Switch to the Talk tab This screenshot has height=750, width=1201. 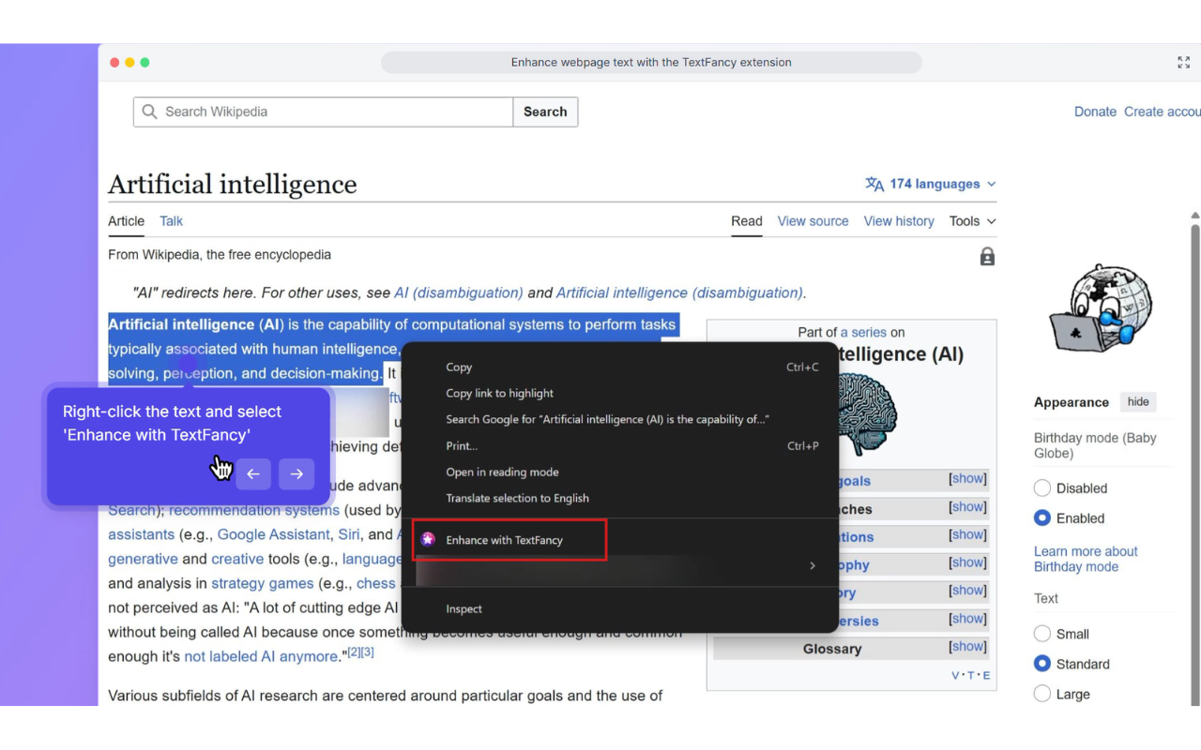[171, 221]
